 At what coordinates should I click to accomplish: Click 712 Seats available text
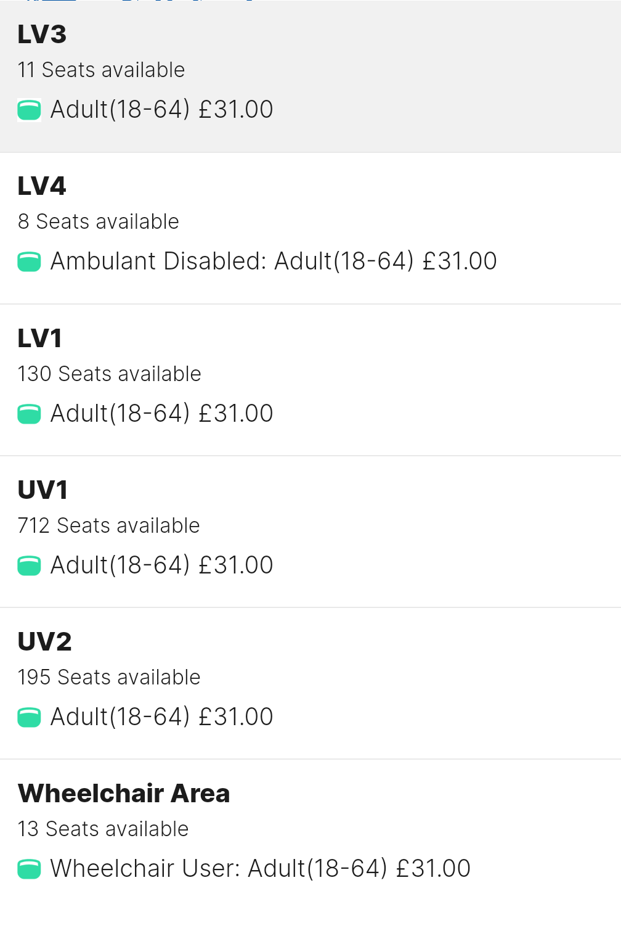[x=109, y=526]
